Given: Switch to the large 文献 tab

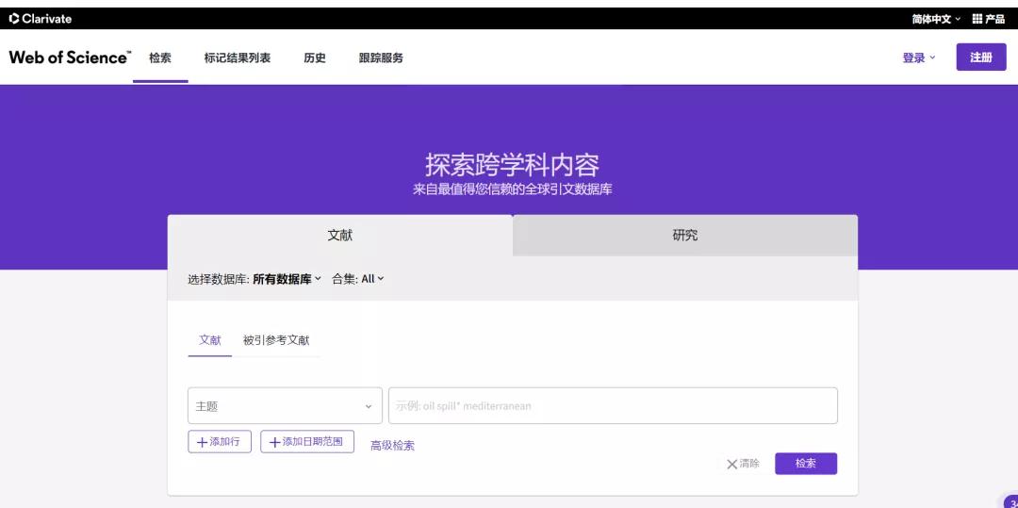Looking at the screenshot, I should [340, 236].
